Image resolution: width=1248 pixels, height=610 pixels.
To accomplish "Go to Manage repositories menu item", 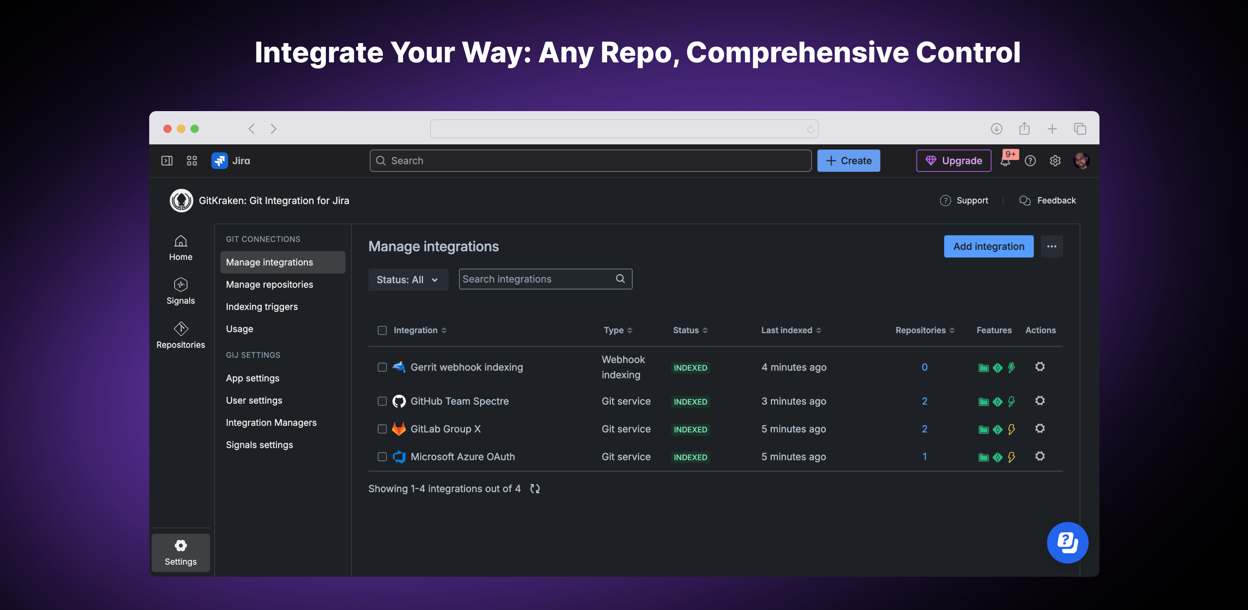I will [x=269, y=284].
